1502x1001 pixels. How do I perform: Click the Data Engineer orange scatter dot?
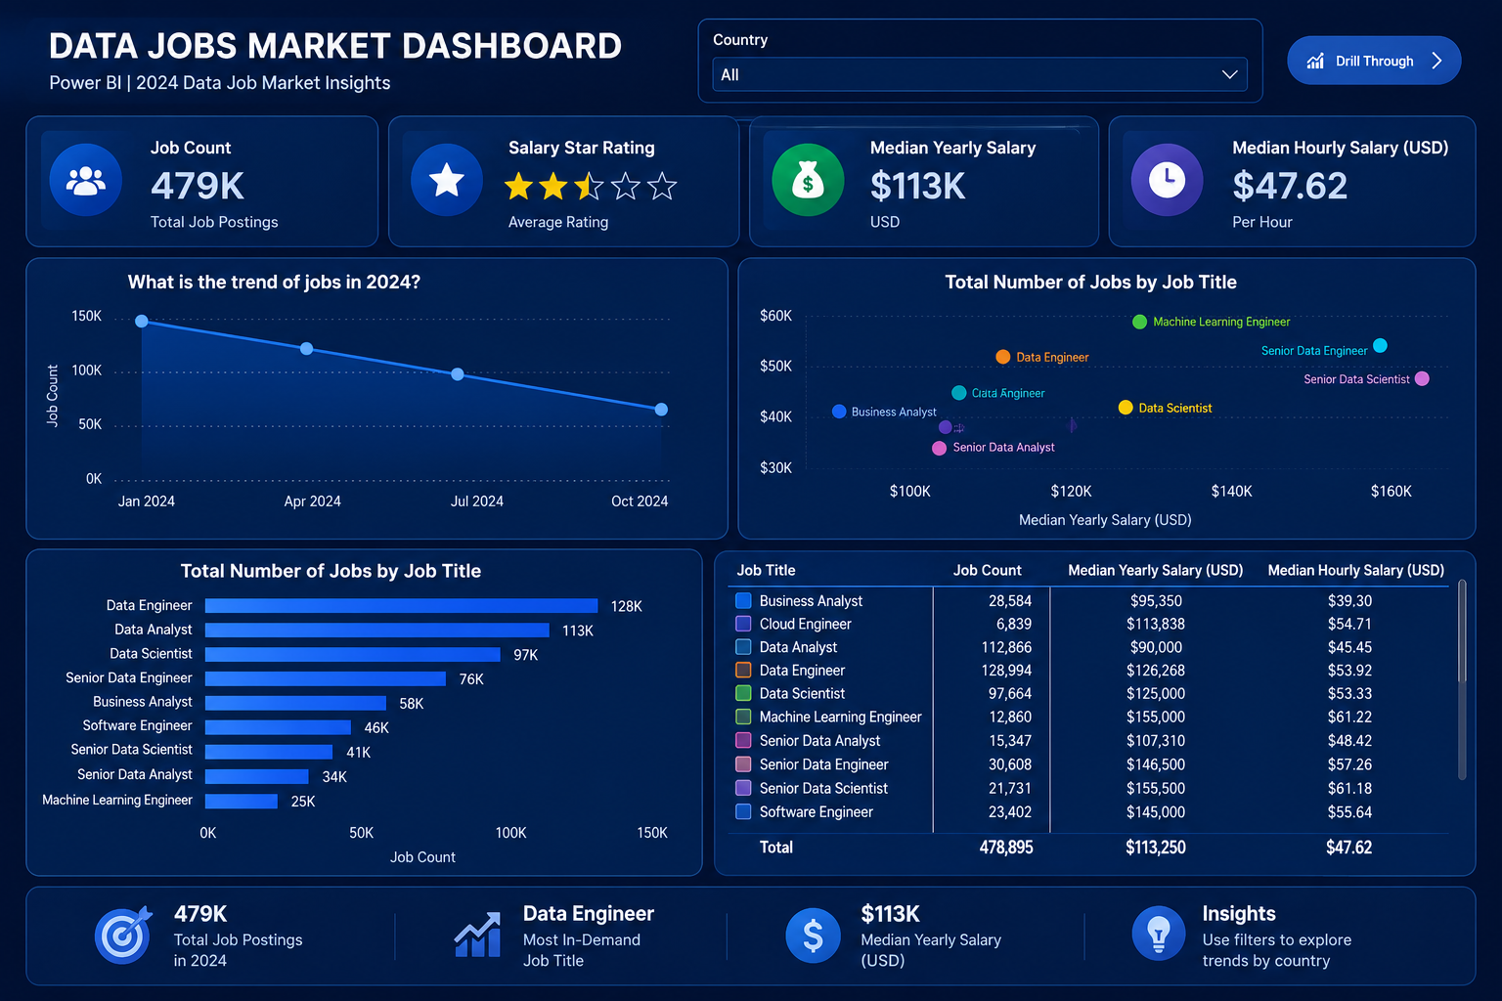tap(1003, 357)
